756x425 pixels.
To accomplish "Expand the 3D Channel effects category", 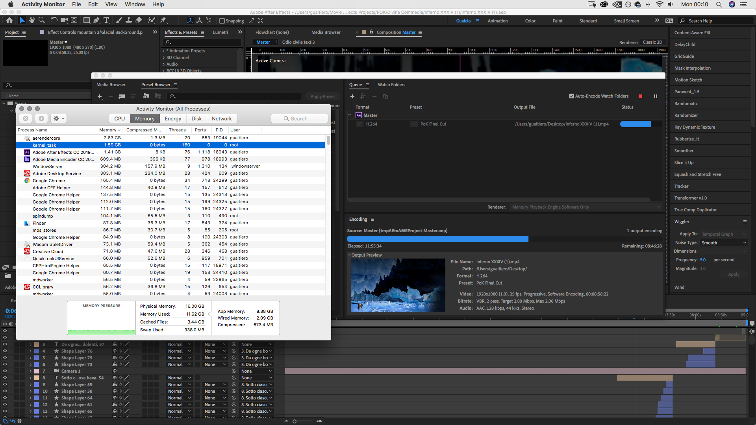I will click(164, 57).
